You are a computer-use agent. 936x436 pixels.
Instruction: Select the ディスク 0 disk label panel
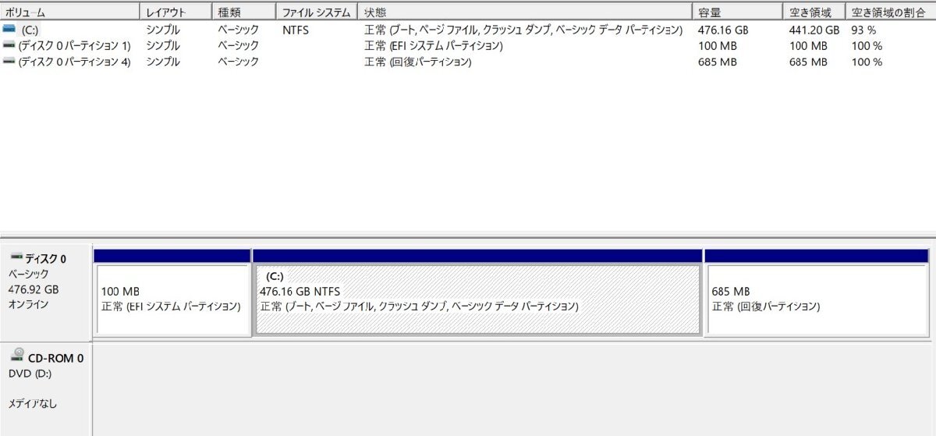[x=46, y=292]
